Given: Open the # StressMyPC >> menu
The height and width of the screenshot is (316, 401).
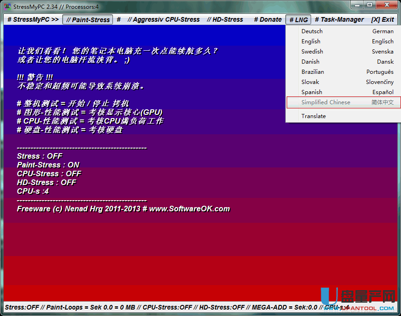Looking at the screenshot, I should [33, 19].
